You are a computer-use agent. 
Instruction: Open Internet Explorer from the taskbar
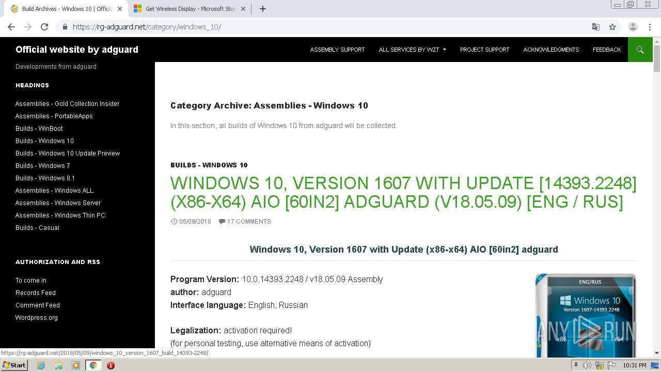click(x=41, y=365)
